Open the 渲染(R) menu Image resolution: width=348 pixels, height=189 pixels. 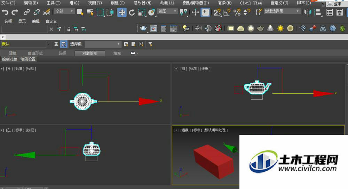(224, 3)
